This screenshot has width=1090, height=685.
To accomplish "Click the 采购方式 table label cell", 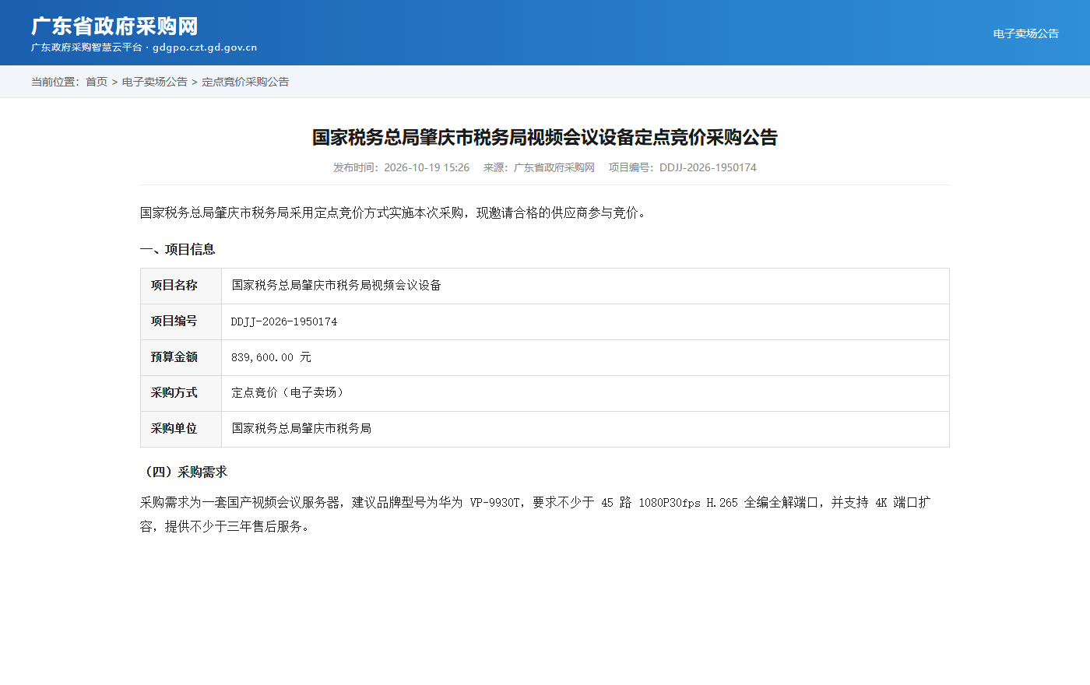I will (181, 393).
